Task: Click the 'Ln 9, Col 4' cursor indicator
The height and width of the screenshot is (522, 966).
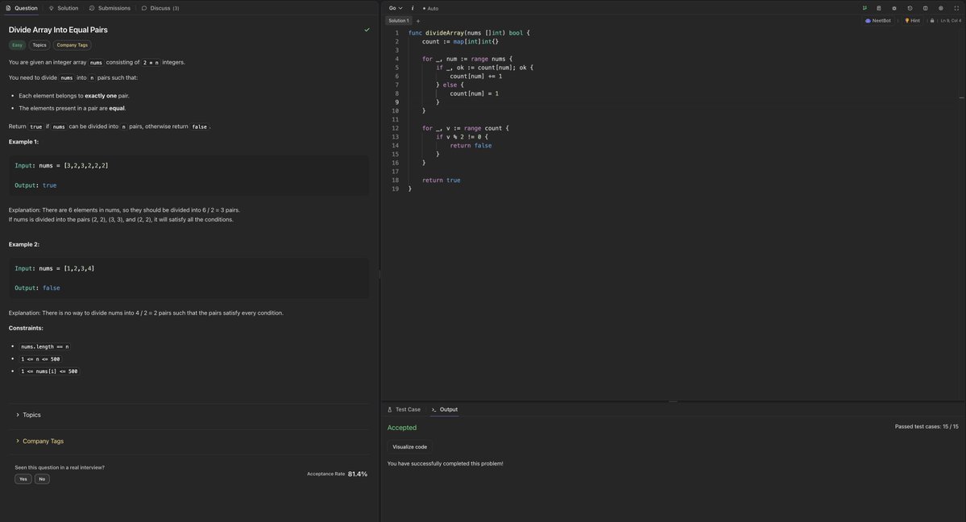Action: pyautogui.click(x=951, y=20)
